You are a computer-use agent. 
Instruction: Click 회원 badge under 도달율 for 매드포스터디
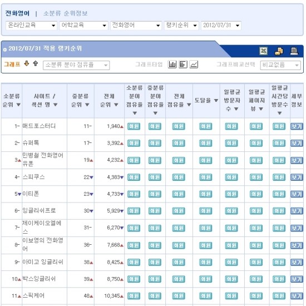coord(205,126)
